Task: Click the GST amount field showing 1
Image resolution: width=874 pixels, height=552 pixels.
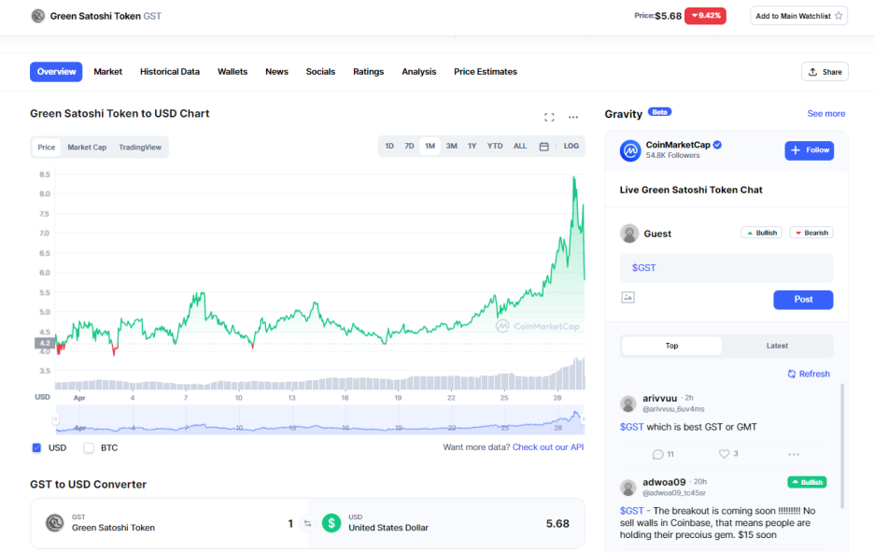Action: point(290,524)
